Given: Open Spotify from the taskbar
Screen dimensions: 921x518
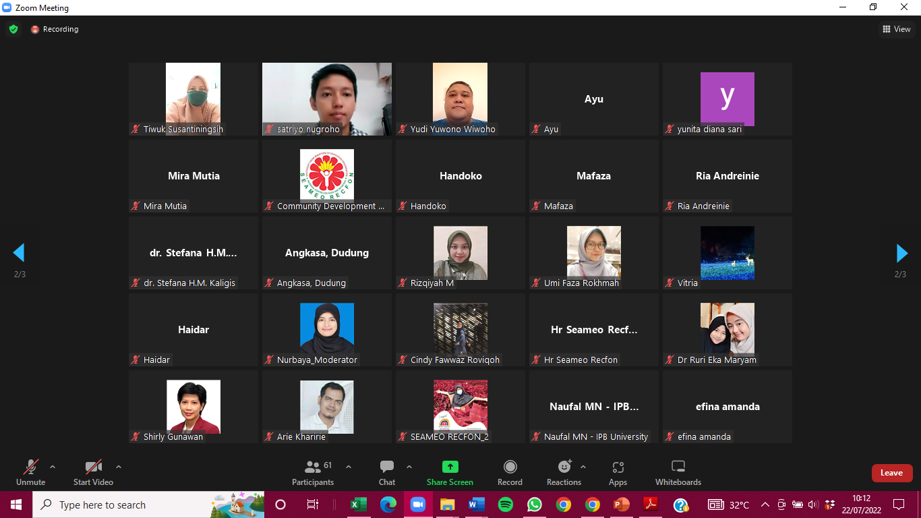Looking at the screenshot, I should click(x=506, y=505).
